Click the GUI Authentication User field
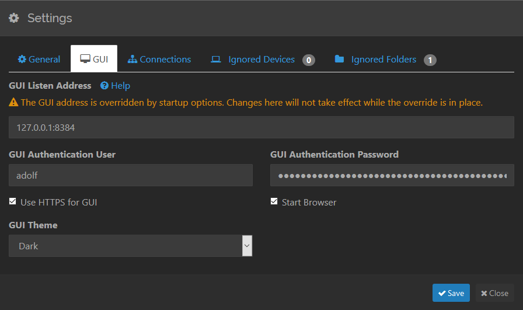Screen dimensions: 523x310 (x=130, y=175)
